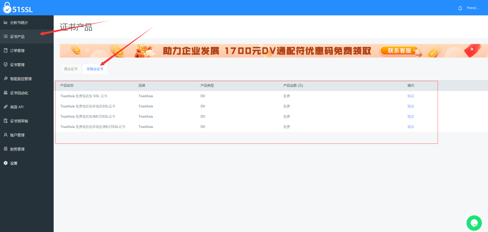Click the DV通配符优惠码 promo banner
This screenshot has width=488, height=232.
(x=274, y=51)
